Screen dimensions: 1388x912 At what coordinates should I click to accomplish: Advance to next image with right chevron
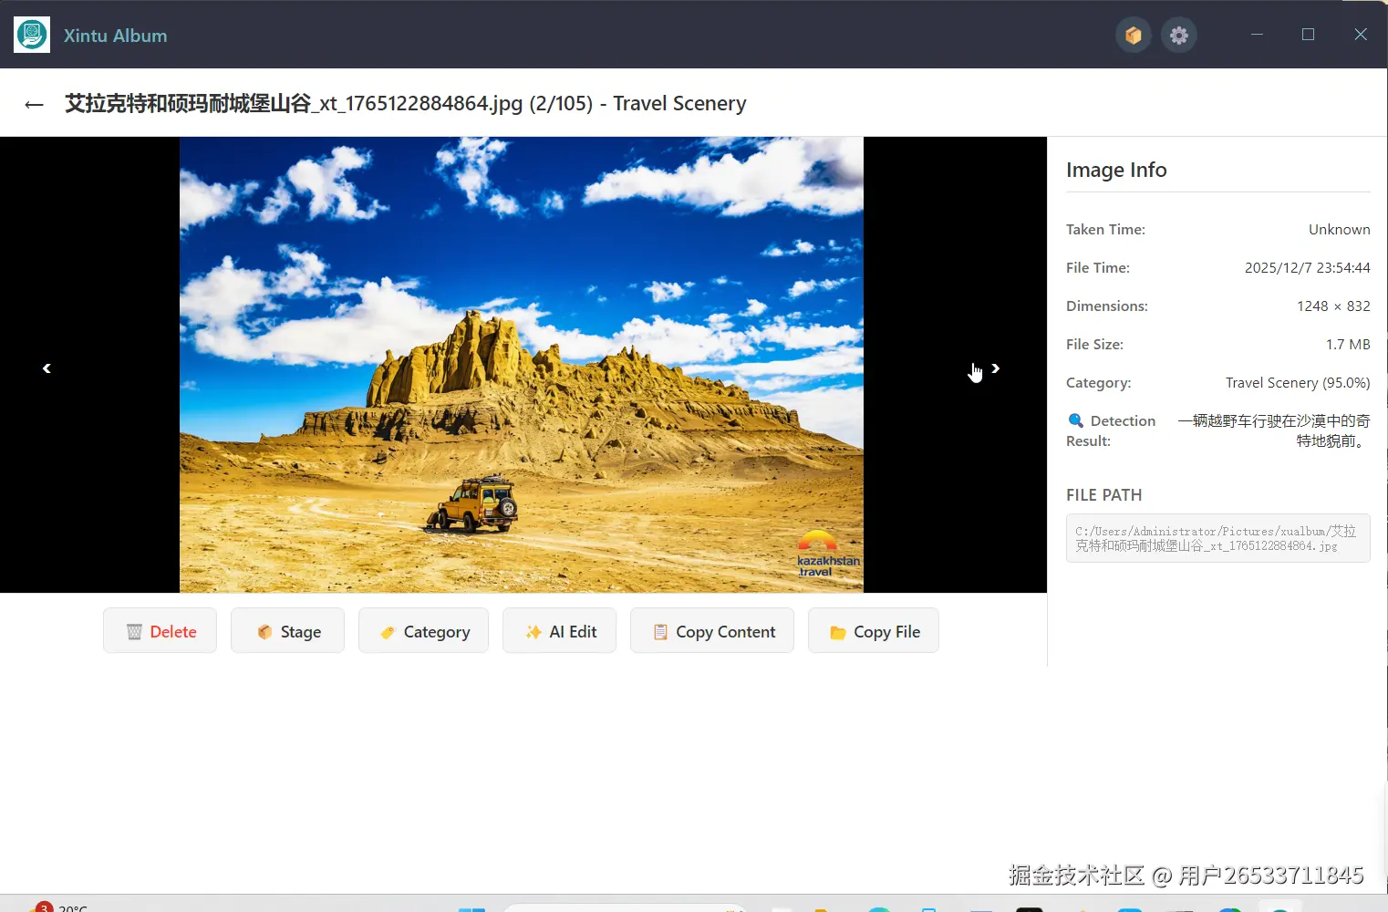[x=995, y=368]
